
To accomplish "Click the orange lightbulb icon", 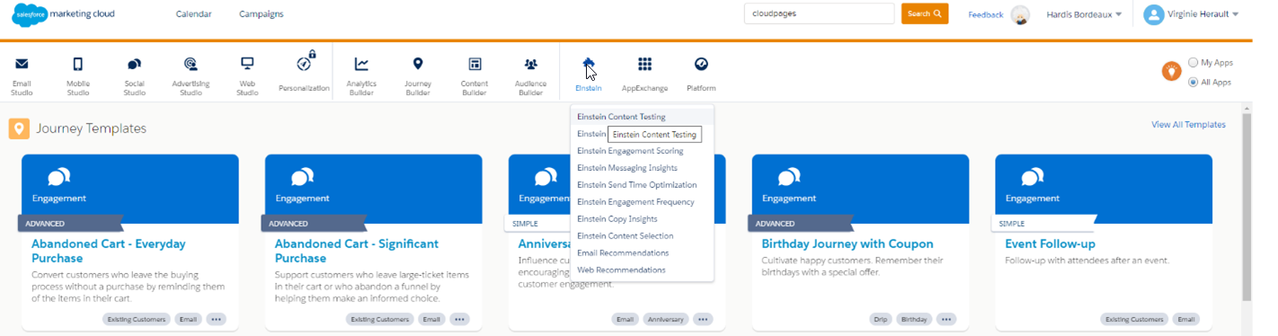I will pos(1172,72).
